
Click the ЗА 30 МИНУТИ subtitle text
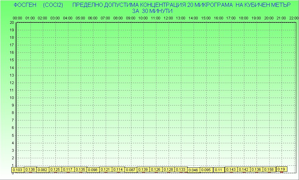click(152, 11)
